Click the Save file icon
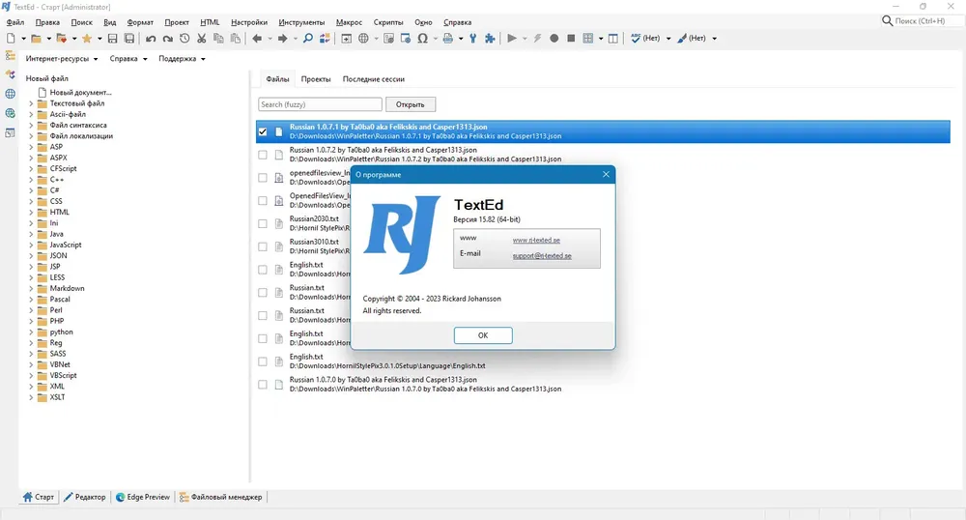The width and height of the screenshot is (966, 520). pyautogui.click(x=112, y=39)
